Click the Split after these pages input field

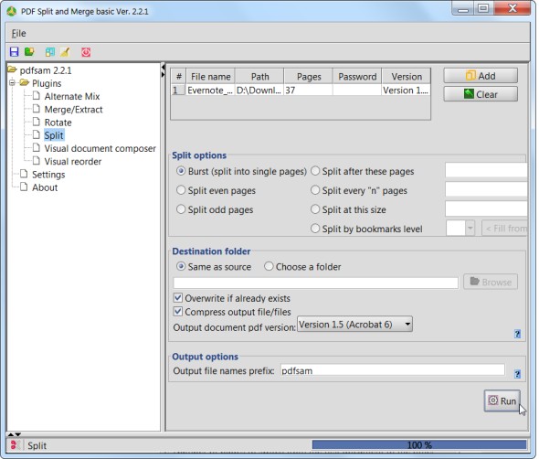click(x=486, y=170)
